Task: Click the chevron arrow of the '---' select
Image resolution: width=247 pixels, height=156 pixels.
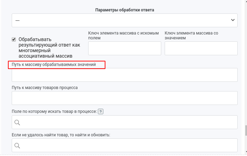Action: 233,20
